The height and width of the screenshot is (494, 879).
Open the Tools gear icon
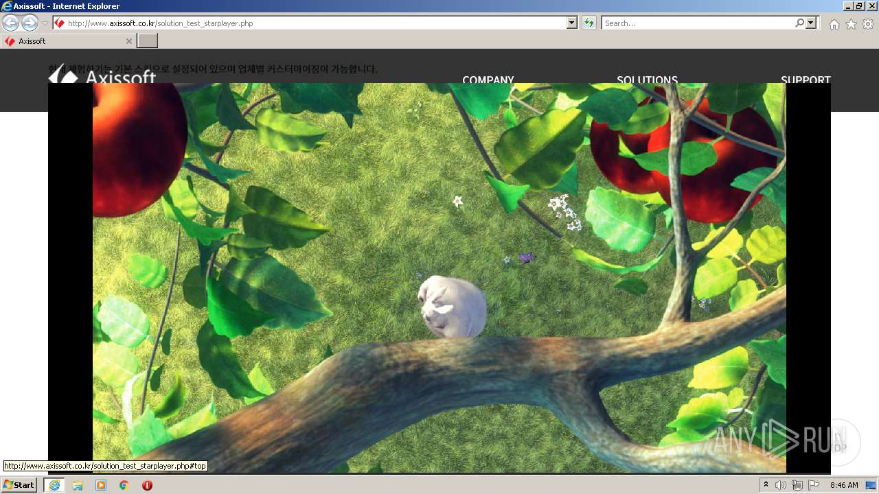click(868, 24)
